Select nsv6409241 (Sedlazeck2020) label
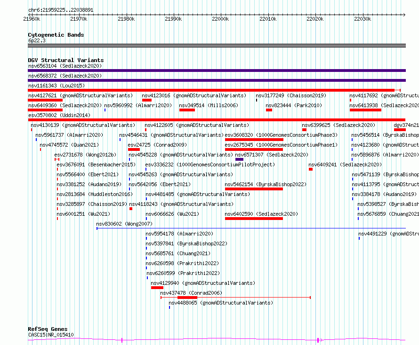419x345 pixels. pos(345,165)
